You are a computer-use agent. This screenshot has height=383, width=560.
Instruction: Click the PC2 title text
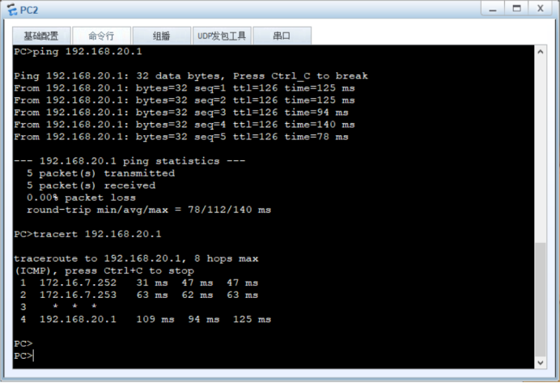point(29,10)
